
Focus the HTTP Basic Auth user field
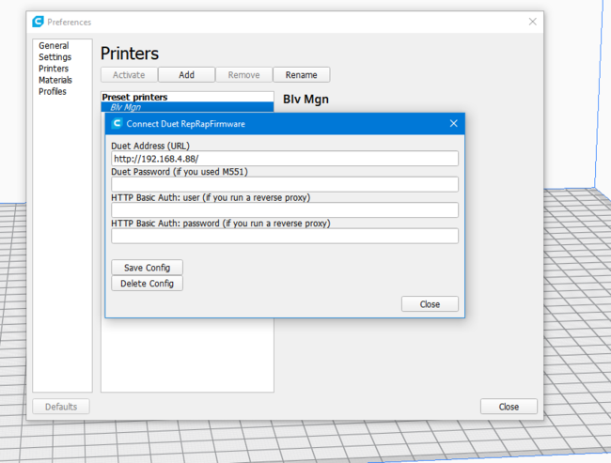pyautogui.click(x=285, y=210)
